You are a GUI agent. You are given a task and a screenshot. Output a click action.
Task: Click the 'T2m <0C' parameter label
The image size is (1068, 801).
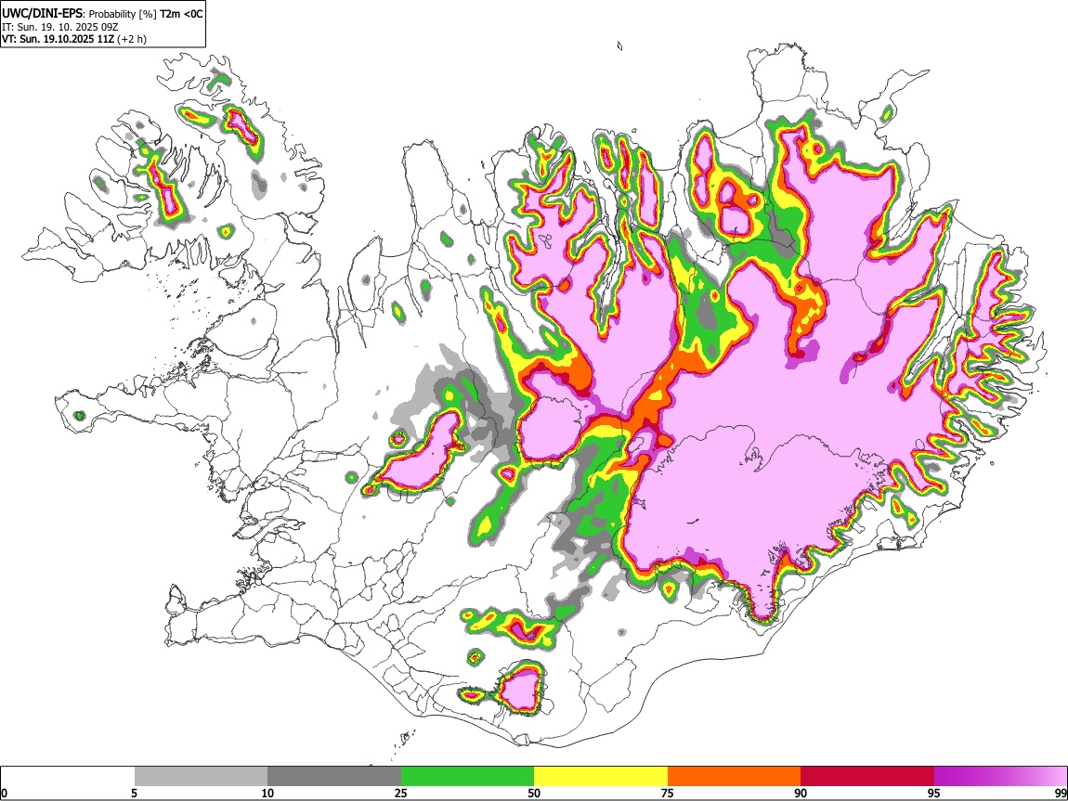pyautogui.click(x=180, y=14)
